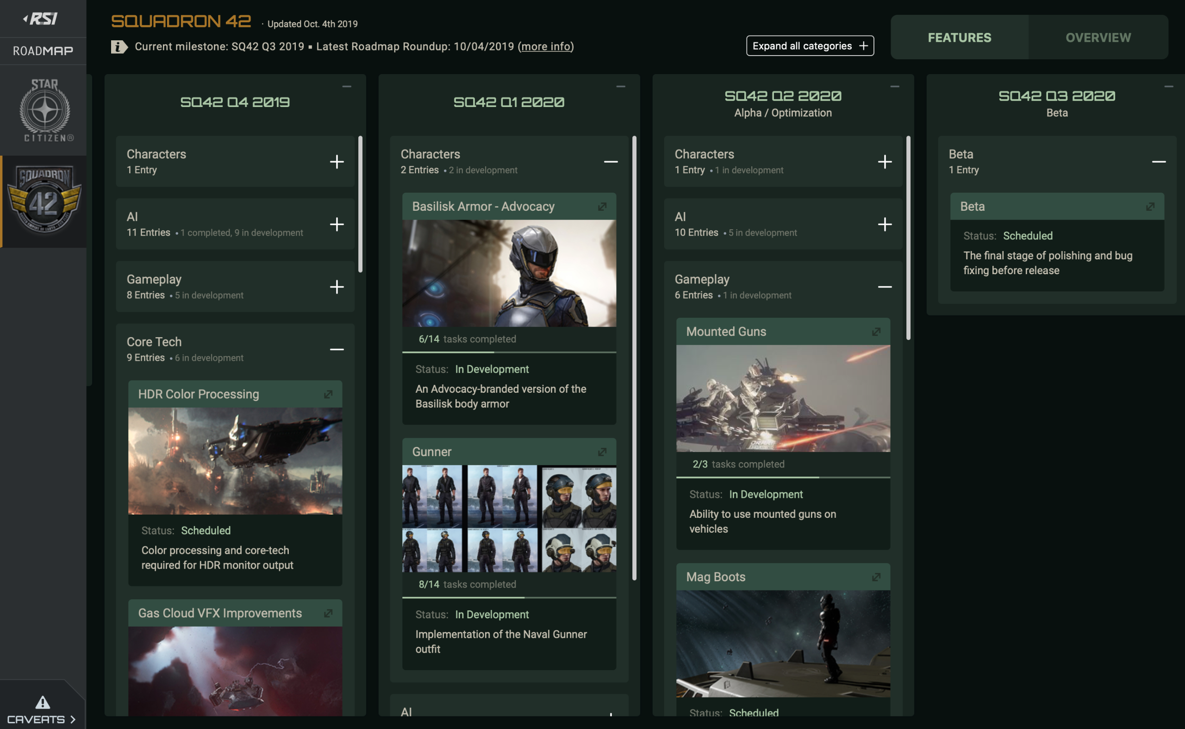This screenshot has height=729, width=1185.
Task: Select the Star Citizen logo in sidebar
Action: click(45, 110)
